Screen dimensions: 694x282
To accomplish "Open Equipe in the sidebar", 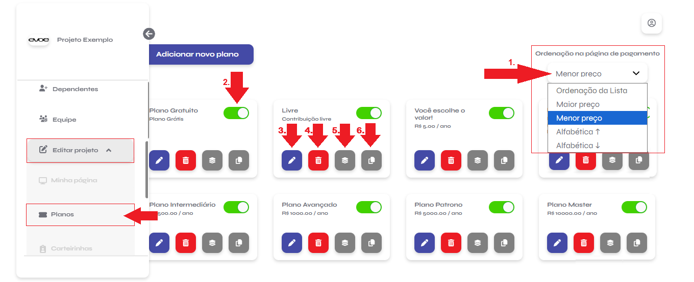I will [64, 120].
